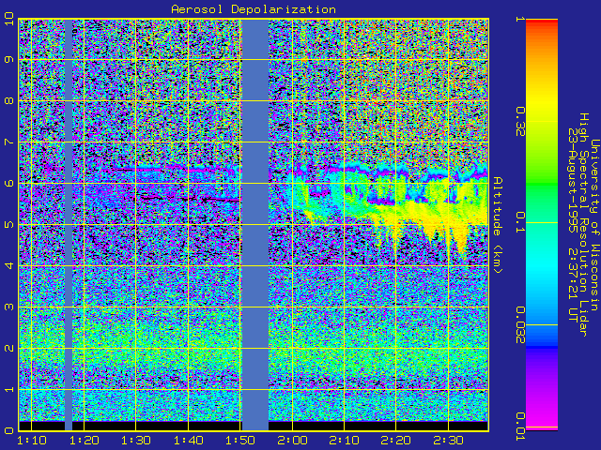
Task: Click the 1:10 time axis label
Action: (x=32, y=441)
